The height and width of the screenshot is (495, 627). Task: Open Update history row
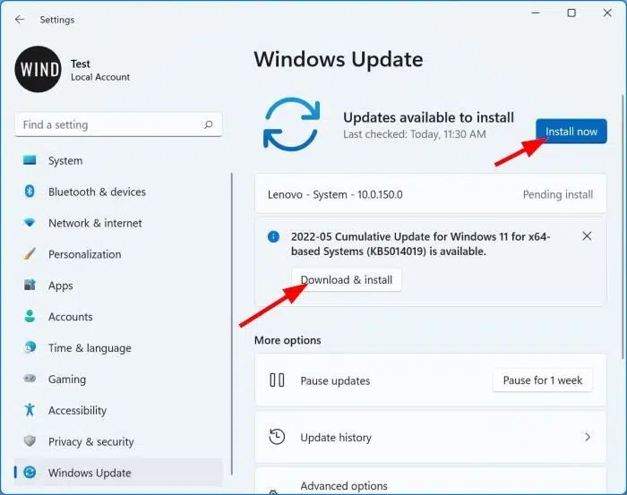click(430, 437)
